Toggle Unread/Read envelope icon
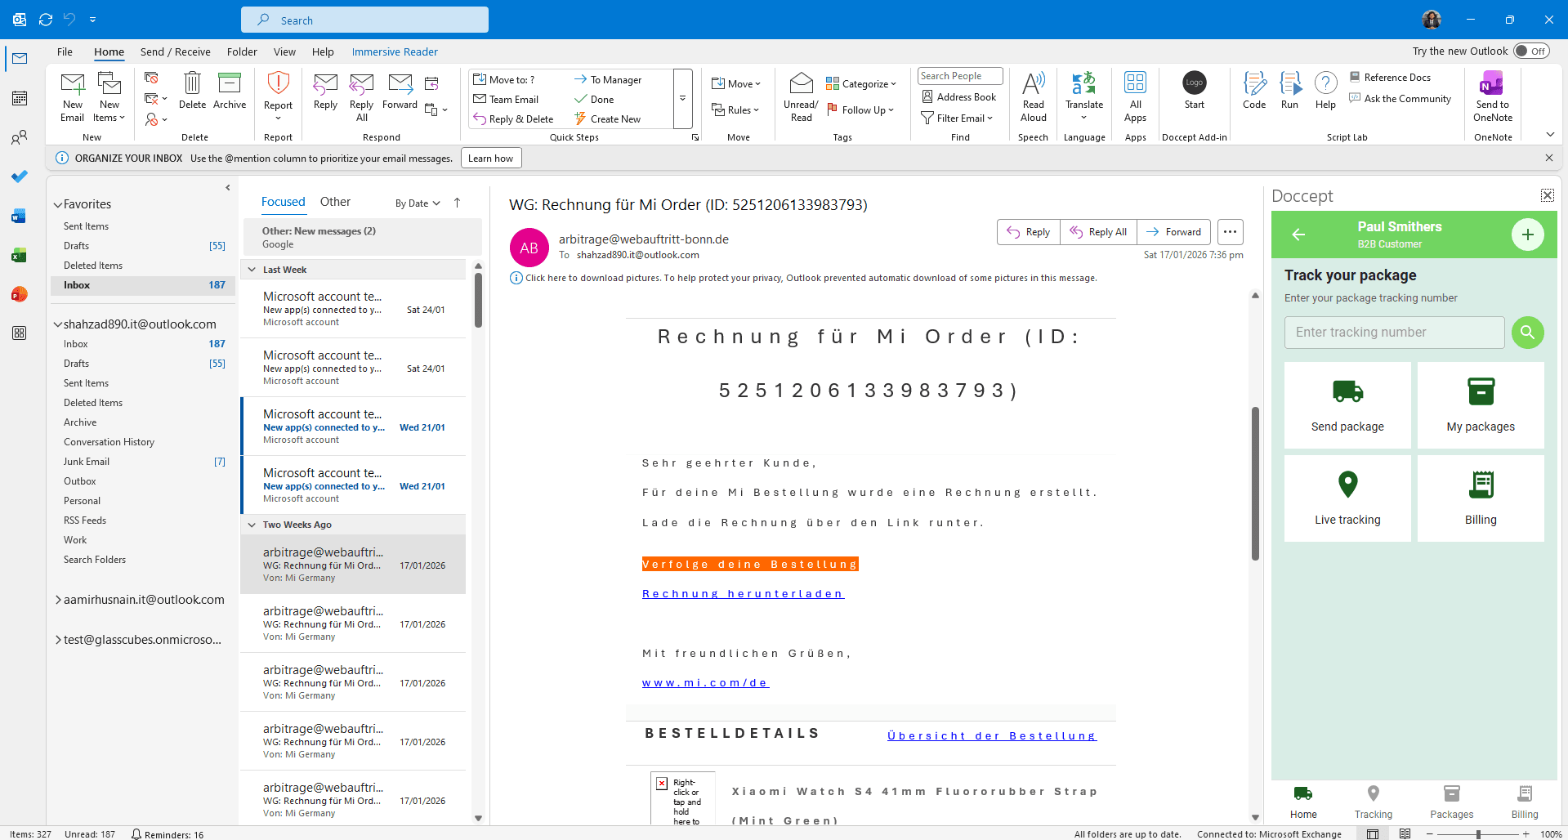The width and height of the screenshot is (1568, 840). [801, 97]
